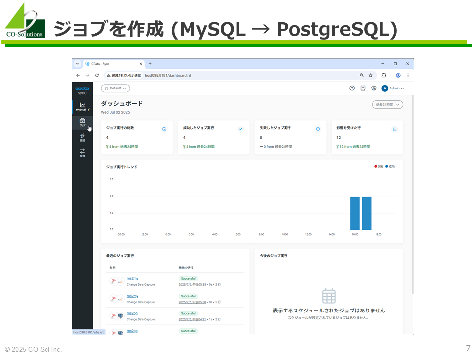Click the 最後の実行 column header
This screenshot has height=356, width=475.
(186, 267)
